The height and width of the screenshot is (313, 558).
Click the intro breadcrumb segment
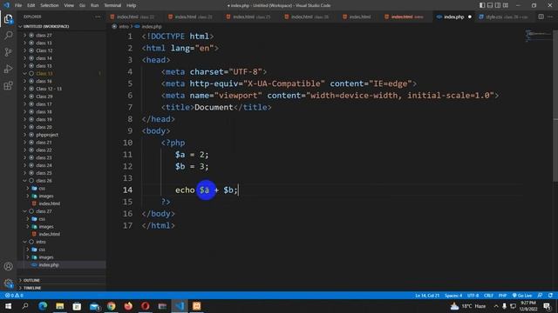click(124, 27)
